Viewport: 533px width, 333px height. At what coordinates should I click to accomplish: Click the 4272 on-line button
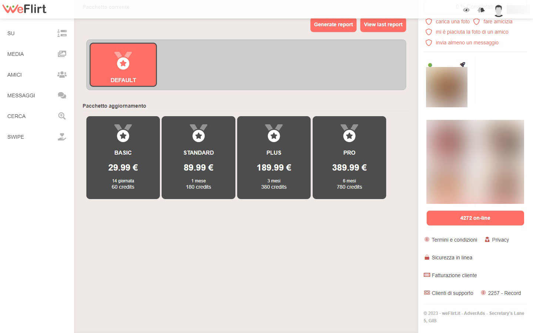coord(475,218)
